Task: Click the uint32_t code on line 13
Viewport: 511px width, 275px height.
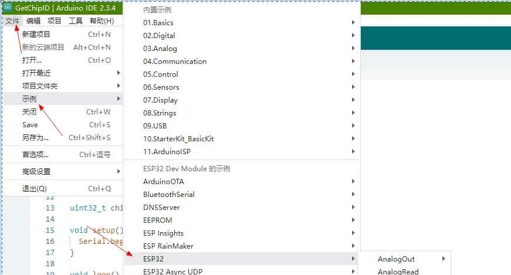Action: pyautogui.click(x=88, y=208)
